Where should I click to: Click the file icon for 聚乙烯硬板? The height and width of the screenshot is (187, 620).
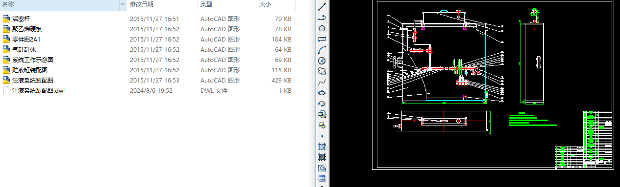tap(6, 29)
